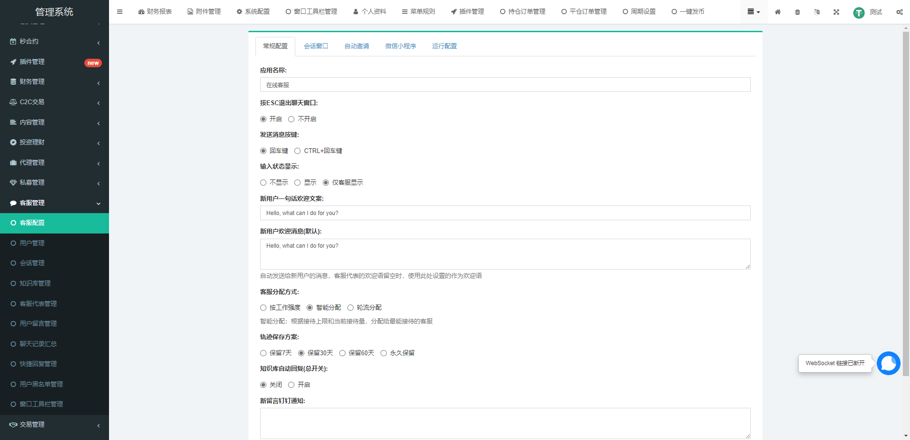Image resolution: width=910 pixels, height=440 pixels.
Task: Click the 财务报表 dashboard icon in top nav
Action: pos(141,12)
